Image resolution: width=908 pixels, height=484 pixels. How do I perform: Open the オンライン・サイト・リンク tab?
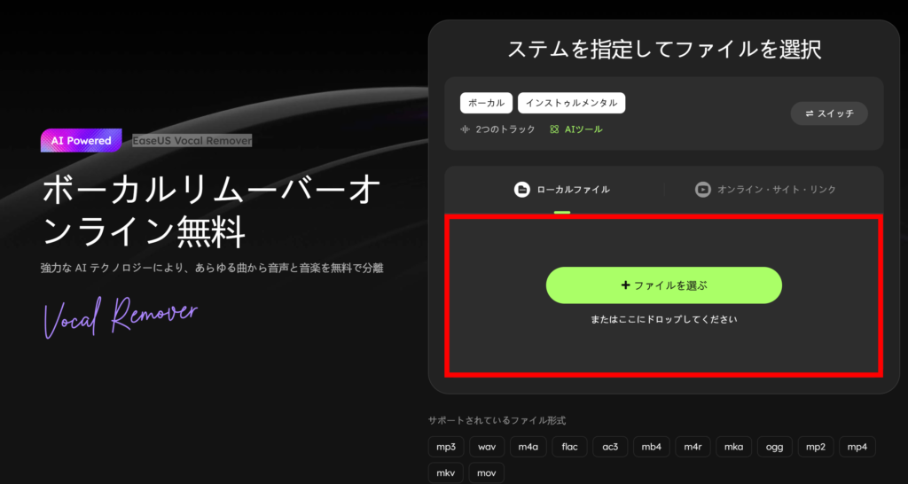(x=766, y=189)
